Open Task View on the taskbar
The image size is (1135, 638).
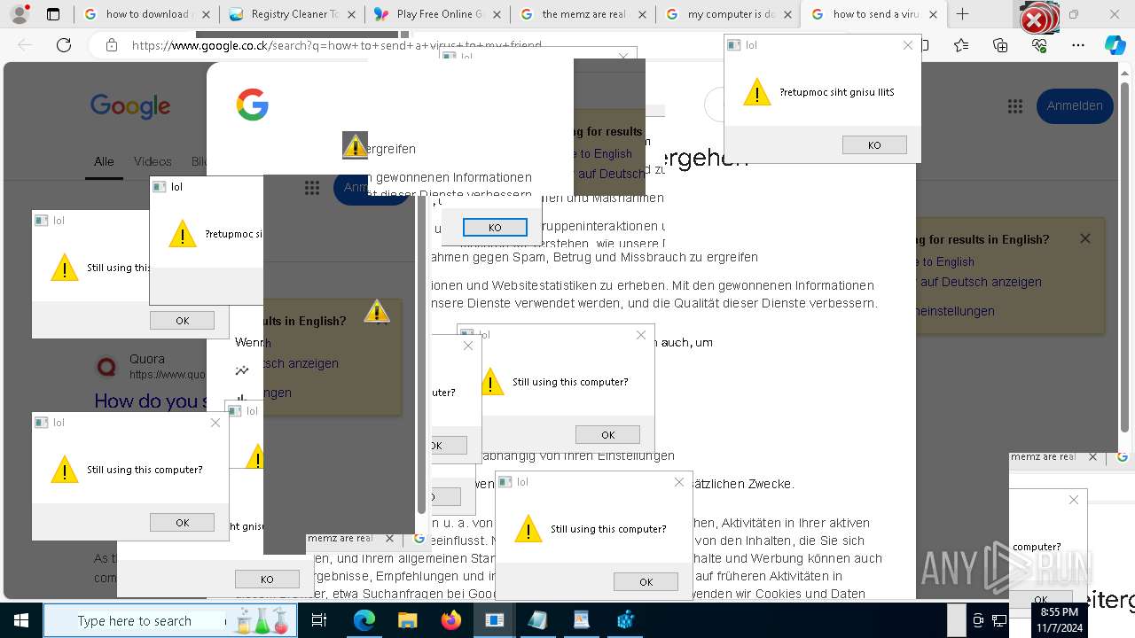(x=319, y=620)
